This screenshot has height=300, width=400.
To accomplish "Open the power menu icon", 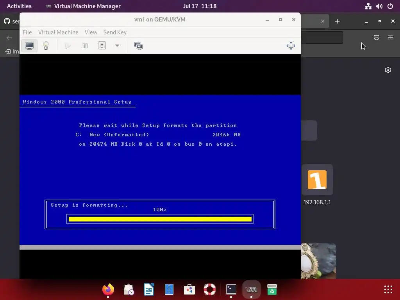I will [390, 6].
